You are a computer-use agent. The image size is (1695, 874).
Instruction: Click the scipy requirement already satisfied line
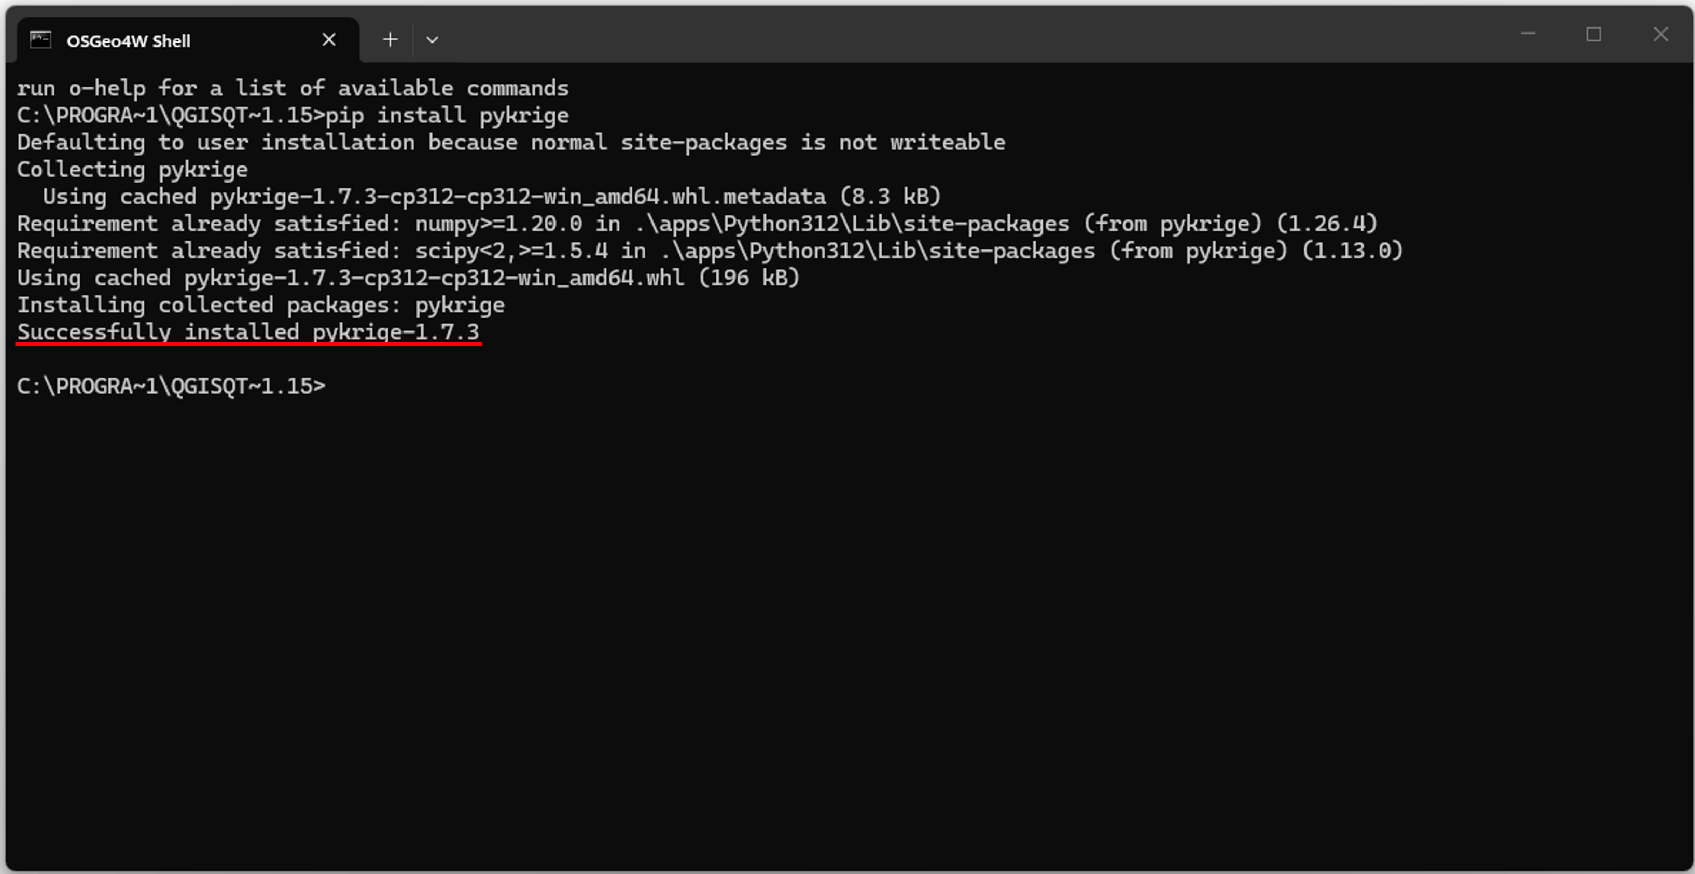point(710,251)
